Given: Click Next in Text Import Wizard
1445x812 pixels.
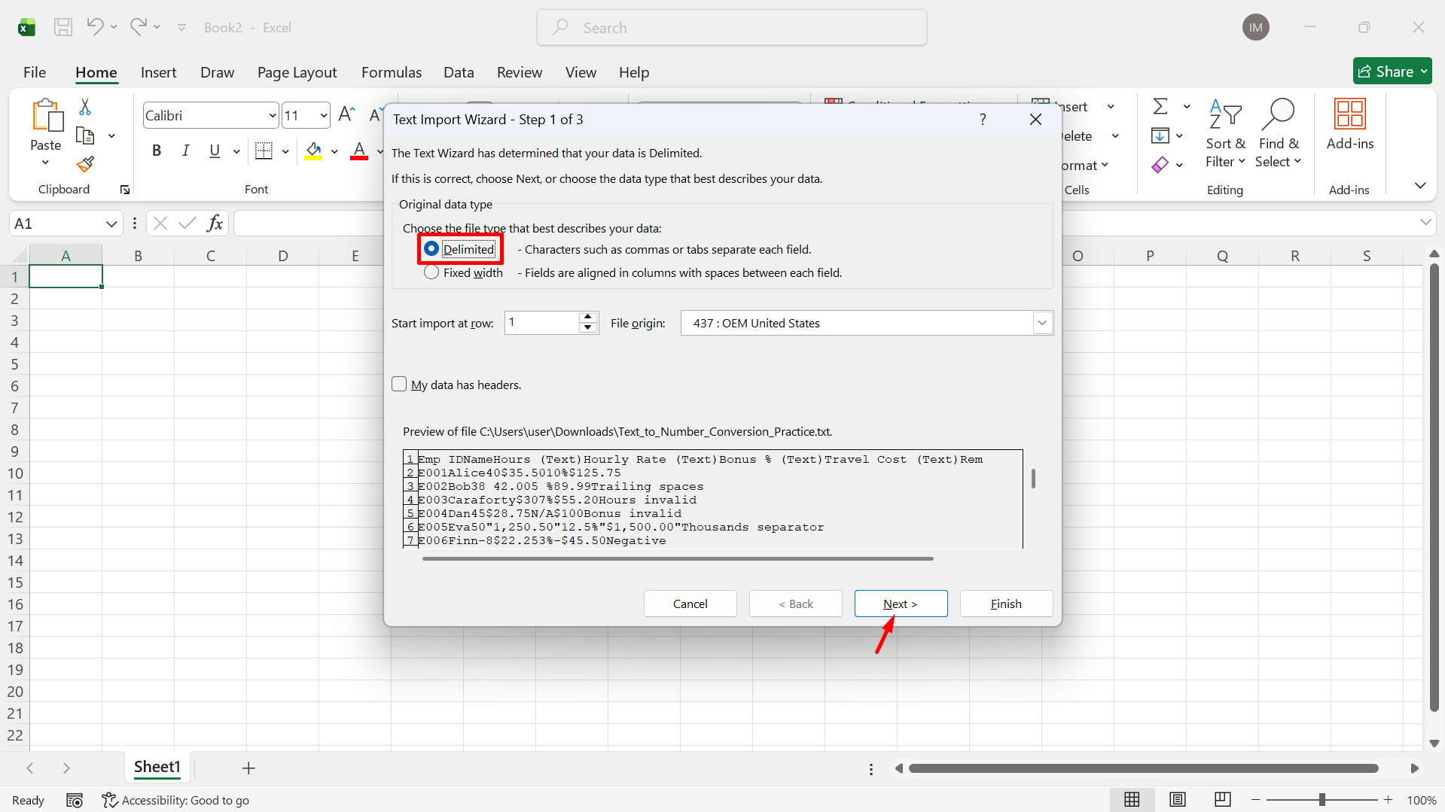Looking at the screenshot, I should pos(901,604).
